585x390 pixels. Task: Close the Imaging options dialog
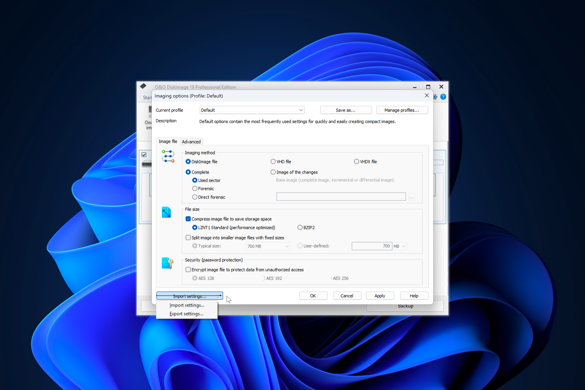[x=427, y=96]
